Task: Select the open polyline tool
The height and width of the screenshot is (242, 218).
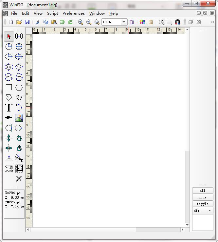Action: [x=19, y=97]
